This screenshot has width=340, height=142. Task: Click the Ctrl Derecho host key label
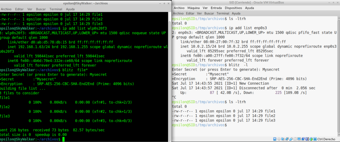tap(326, 139)
